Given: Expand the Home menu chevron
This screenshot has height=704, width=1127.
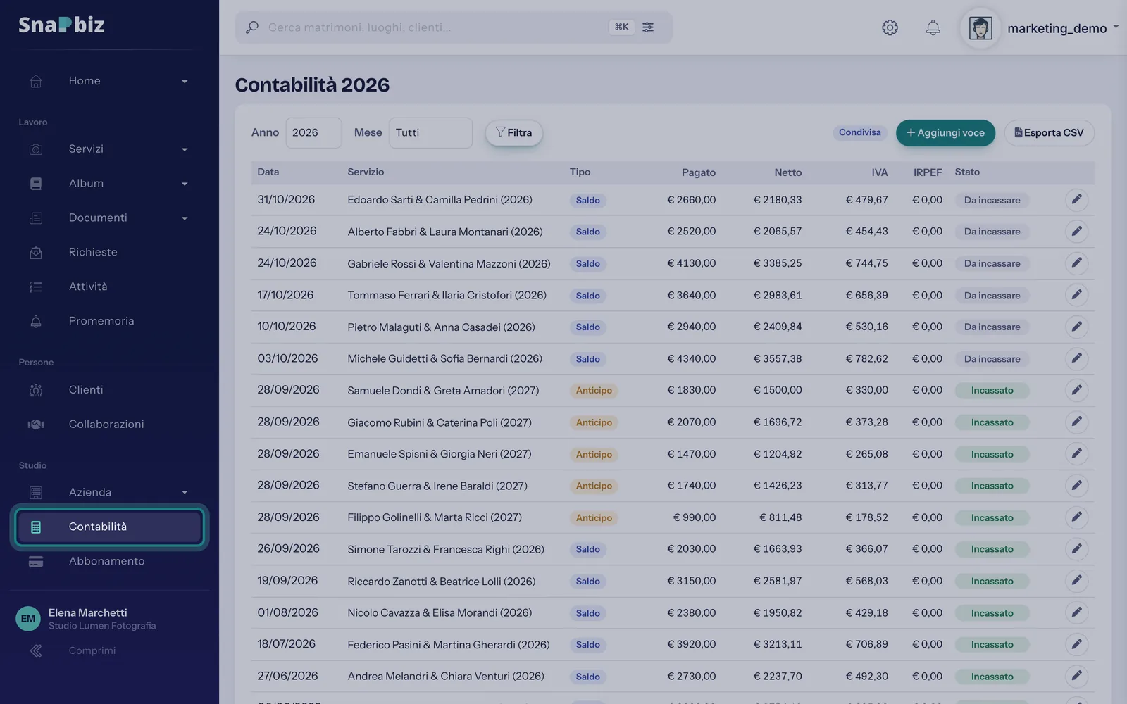Looking at the screenshot, I should pos(185,82).
